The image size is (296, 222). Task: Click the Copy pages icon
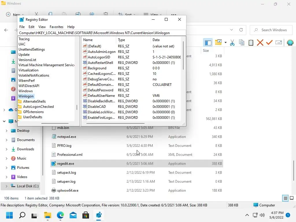tap(241, 42)
